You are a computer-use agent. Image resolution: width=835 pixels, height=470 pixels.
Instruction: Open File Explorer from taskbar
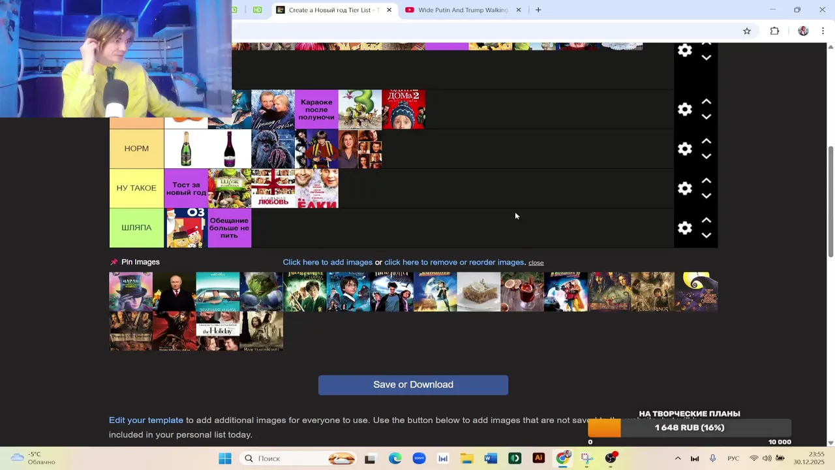click(466, 458)
